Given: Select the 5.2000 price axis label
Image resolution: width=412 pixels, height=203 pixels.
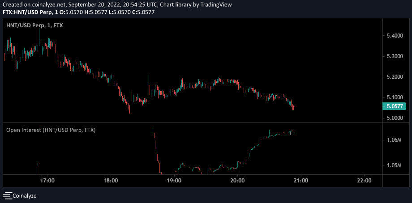Looking at the screenshot, I should 395,77.
